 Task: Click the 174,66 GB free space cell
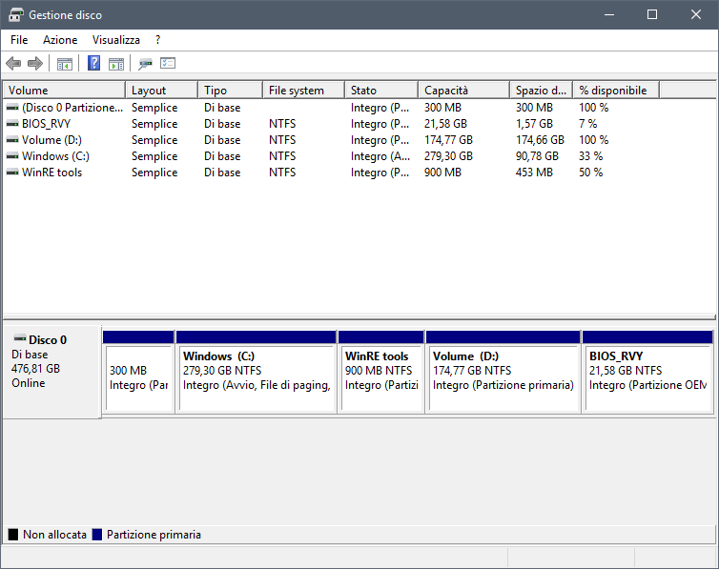[x=540, y=140]
